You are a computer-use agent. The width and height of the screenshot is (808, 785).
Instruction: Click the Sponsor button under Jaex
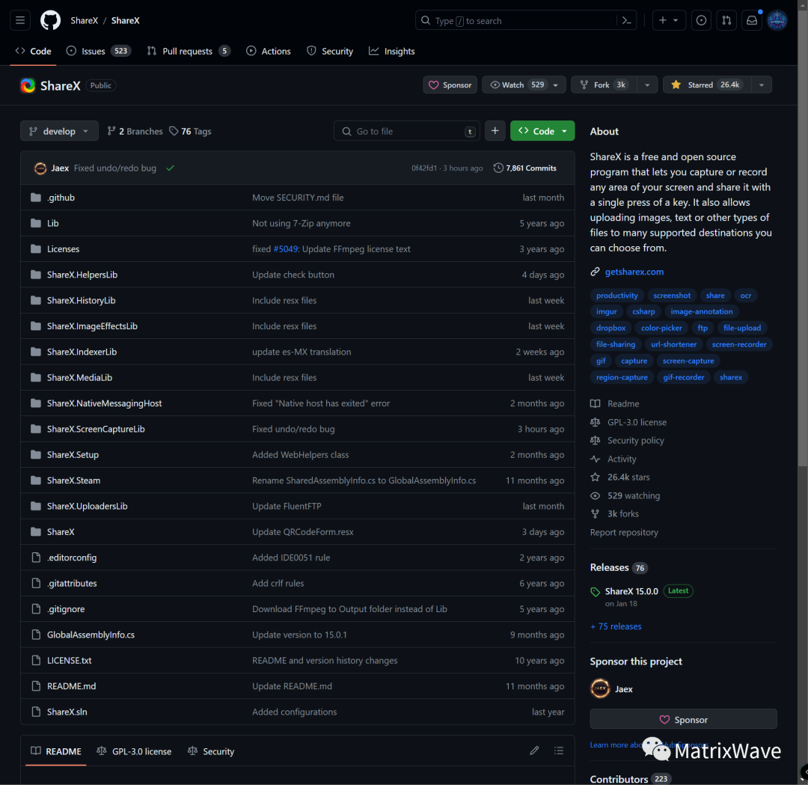coord(683,719)
